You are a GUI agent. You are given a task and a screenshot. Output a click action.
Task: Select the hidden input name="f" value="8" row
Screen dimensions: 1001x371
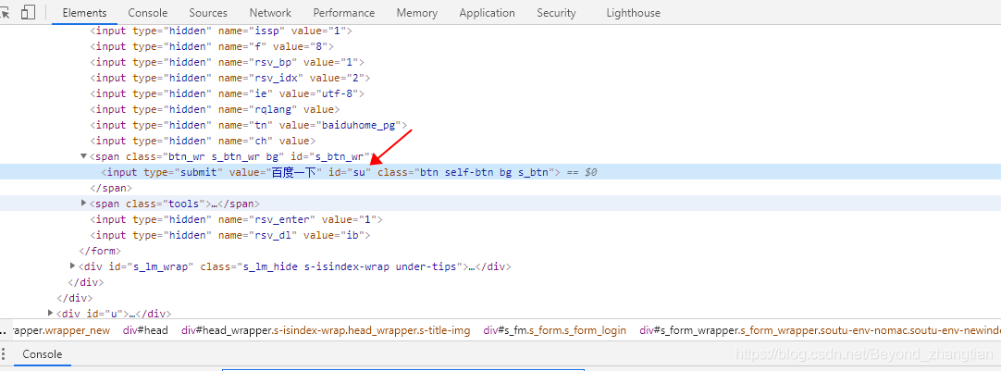pos(500,46)
